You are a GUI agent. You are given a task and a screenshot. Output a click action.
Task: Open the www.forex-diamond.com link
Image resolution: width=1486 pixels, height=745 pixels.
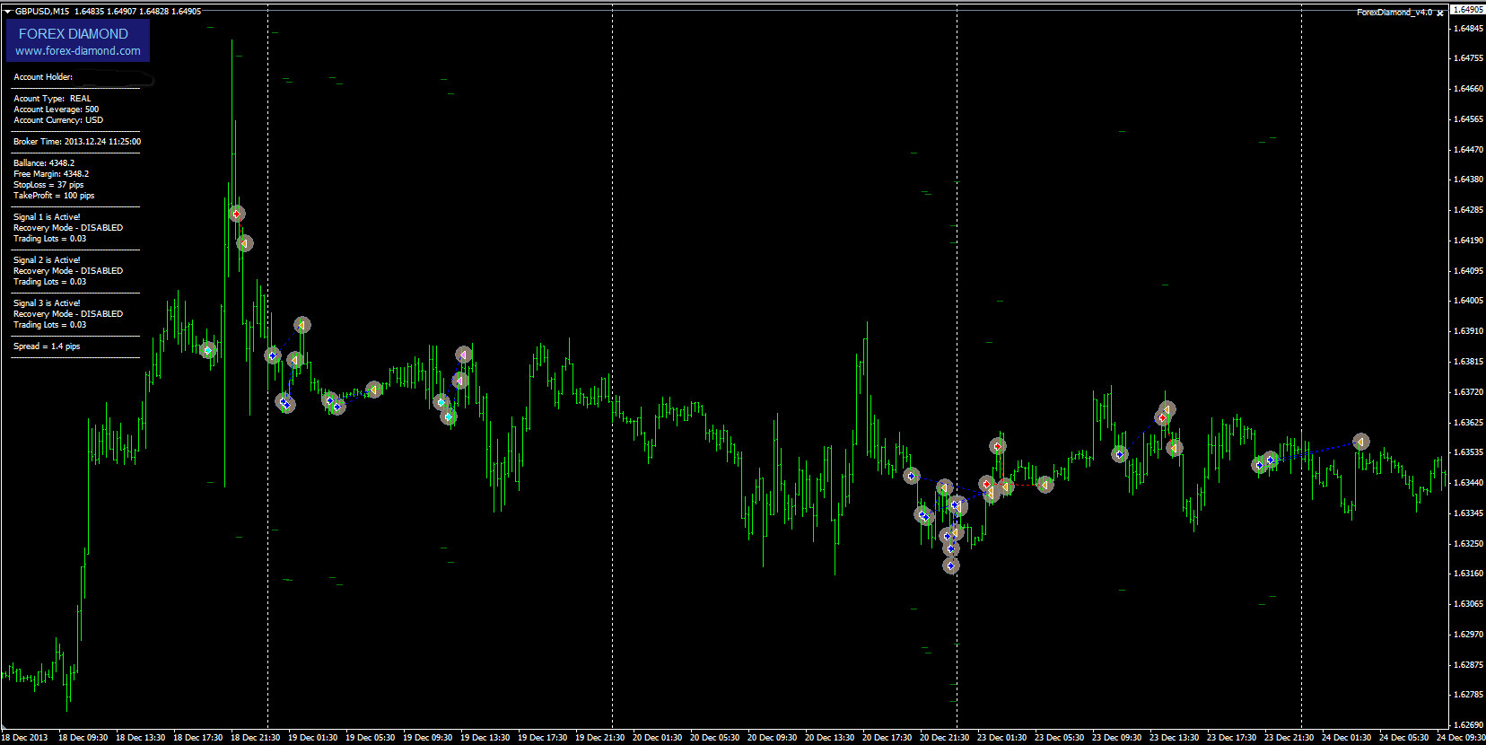click(x=78, y=51)
